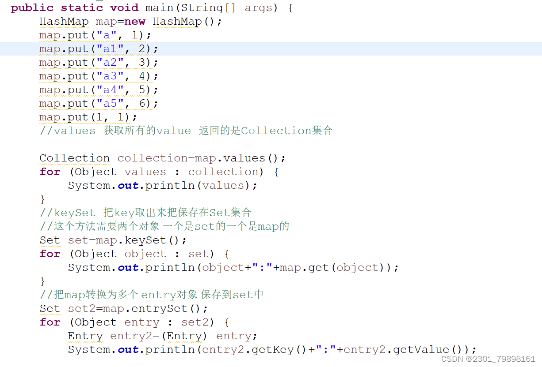Click the map.put("a5", 6); line
The height and width of the screenshot is (367, 542).
click(x=99, y=104)
